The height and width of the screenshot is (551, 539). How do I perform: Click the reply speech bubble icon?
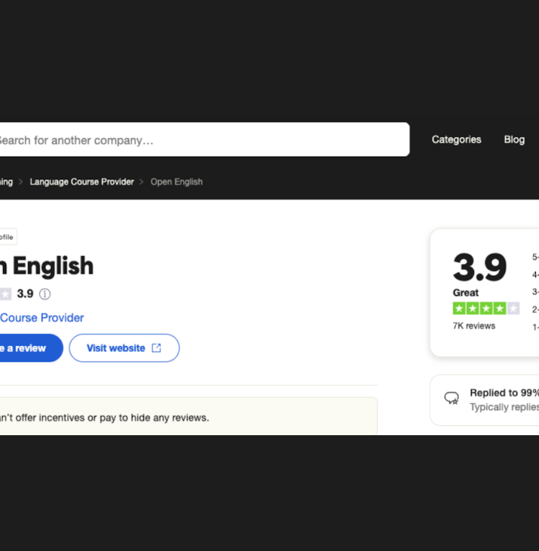point(451,398)
